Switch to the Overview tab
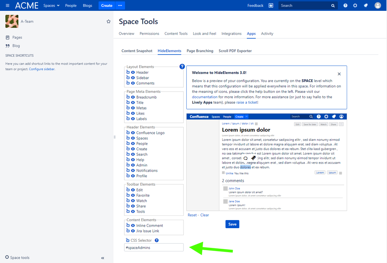The width and height of the screenshot is (387, 263). [126, 34]
